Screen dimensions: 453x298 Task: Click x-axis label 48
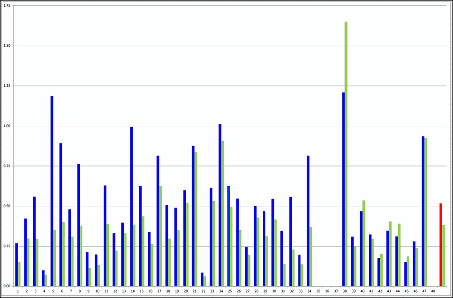(x=433, y=291)
